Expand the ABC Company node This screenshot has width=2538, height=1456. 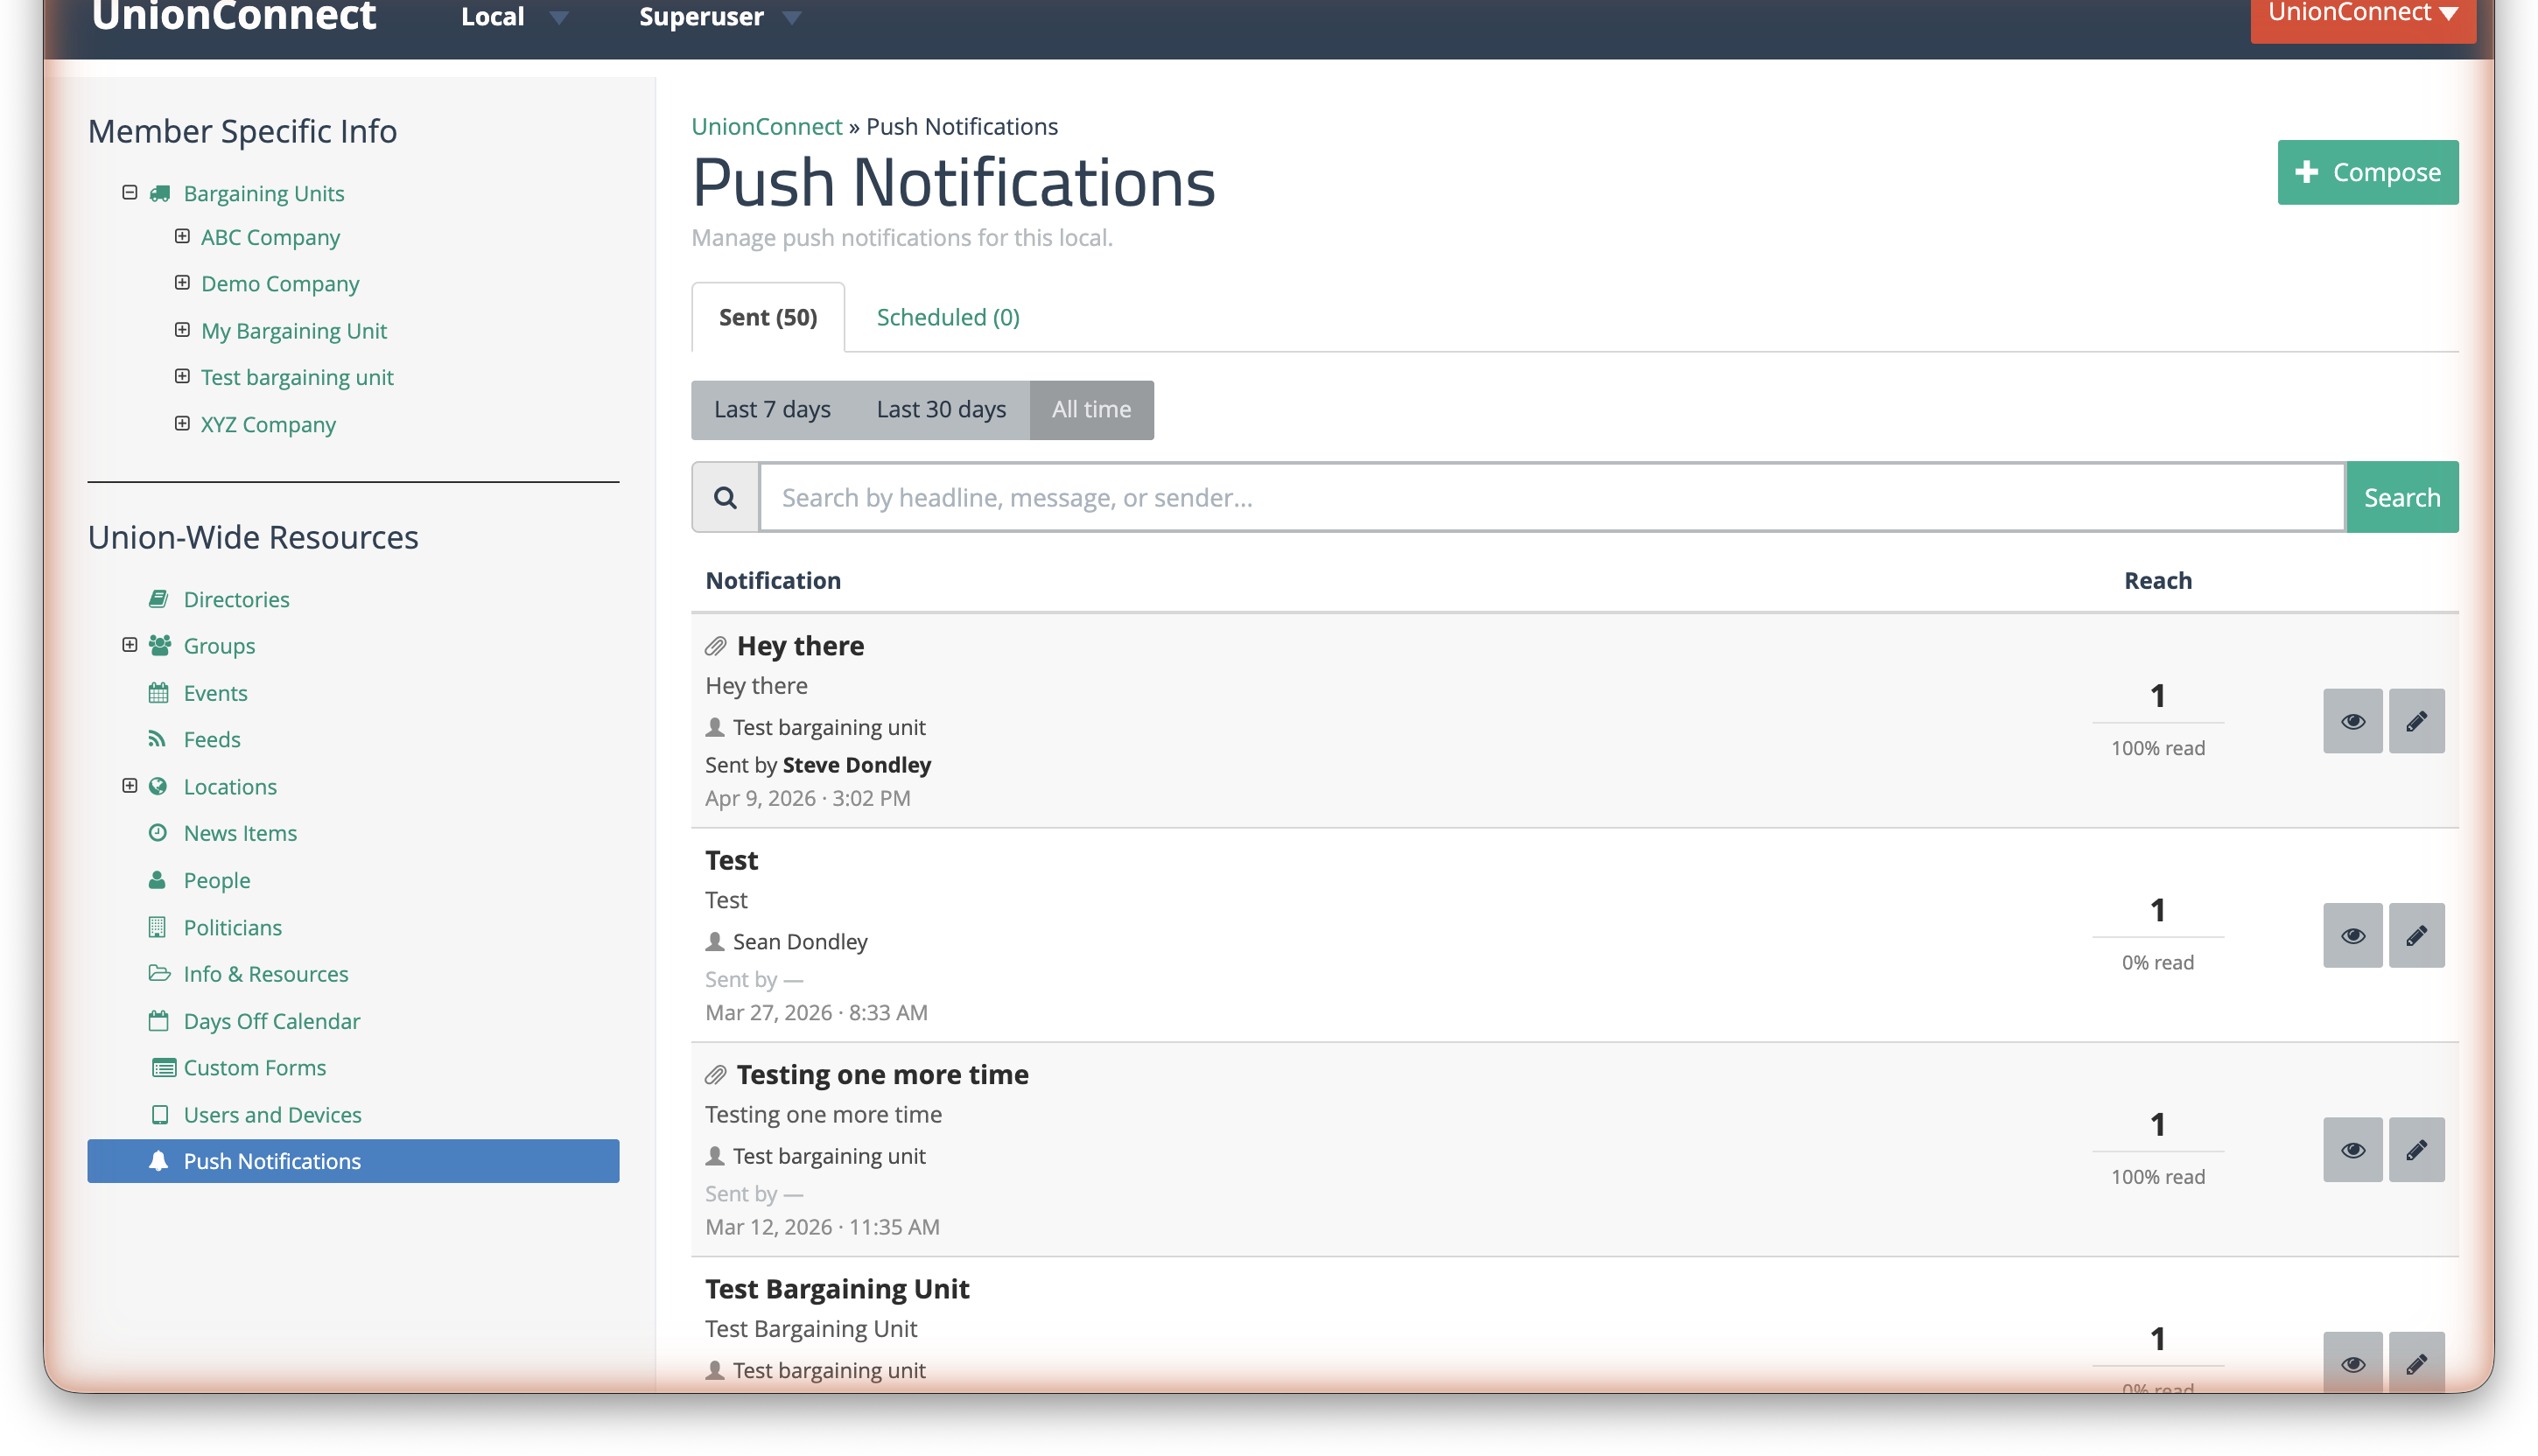click(182, 236)
